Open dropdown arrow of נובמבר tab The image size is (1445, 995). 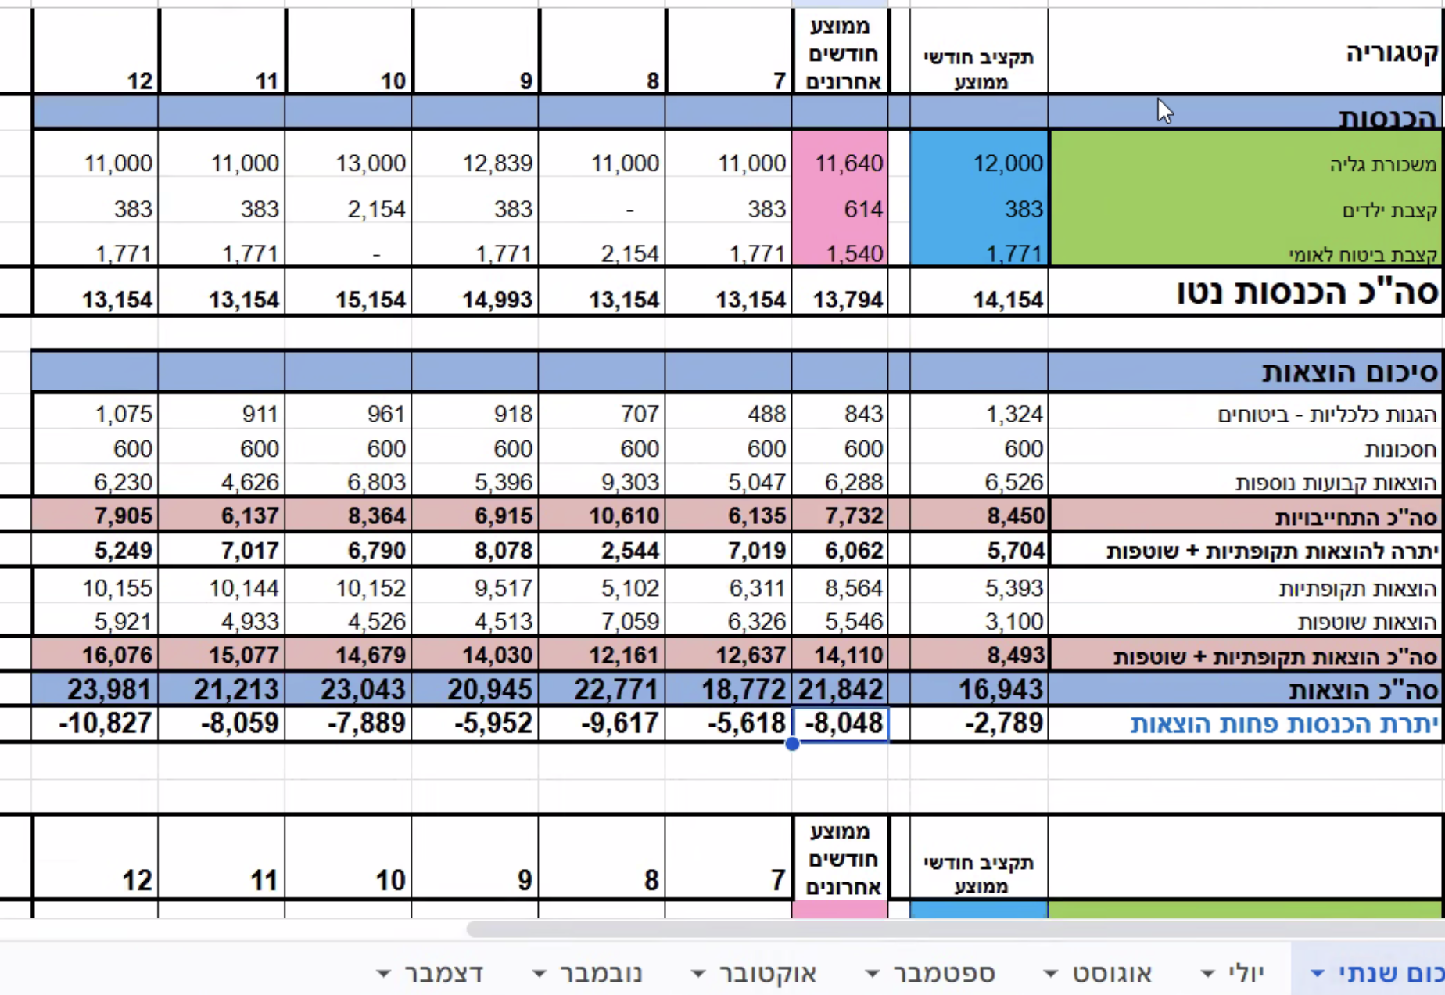(x=539, y=975)
